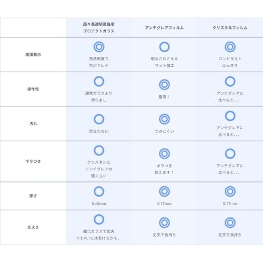The height and width of the screenshot is (263, 263).
Task: Click the 明るさおさえるマット加工 description text
Action: (x=164, y=62)
